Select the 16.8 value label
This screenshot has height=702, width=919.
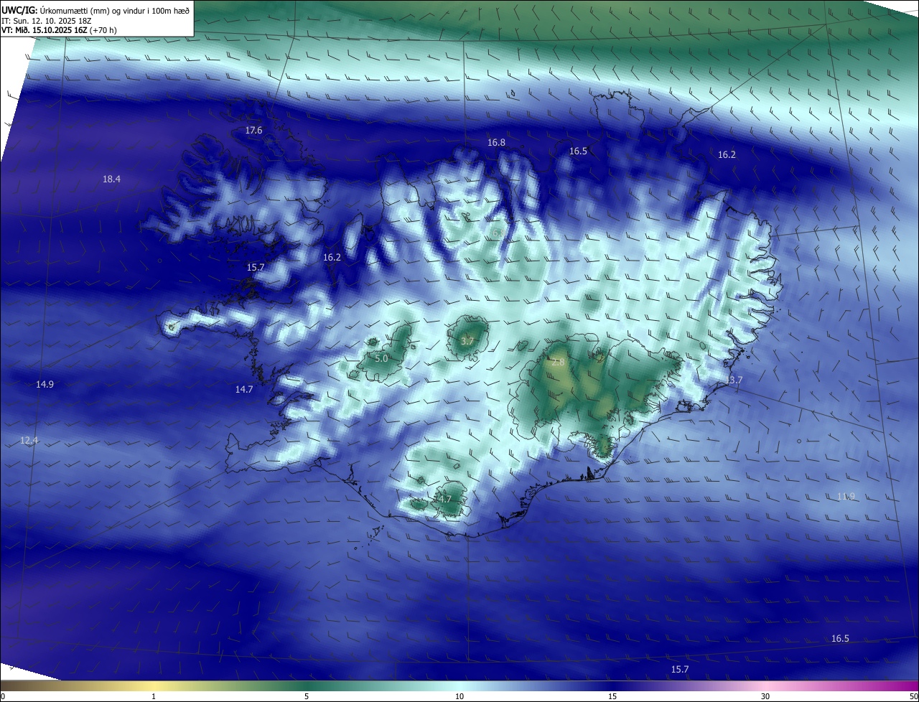pyautogui.click(x=496, y=143)
